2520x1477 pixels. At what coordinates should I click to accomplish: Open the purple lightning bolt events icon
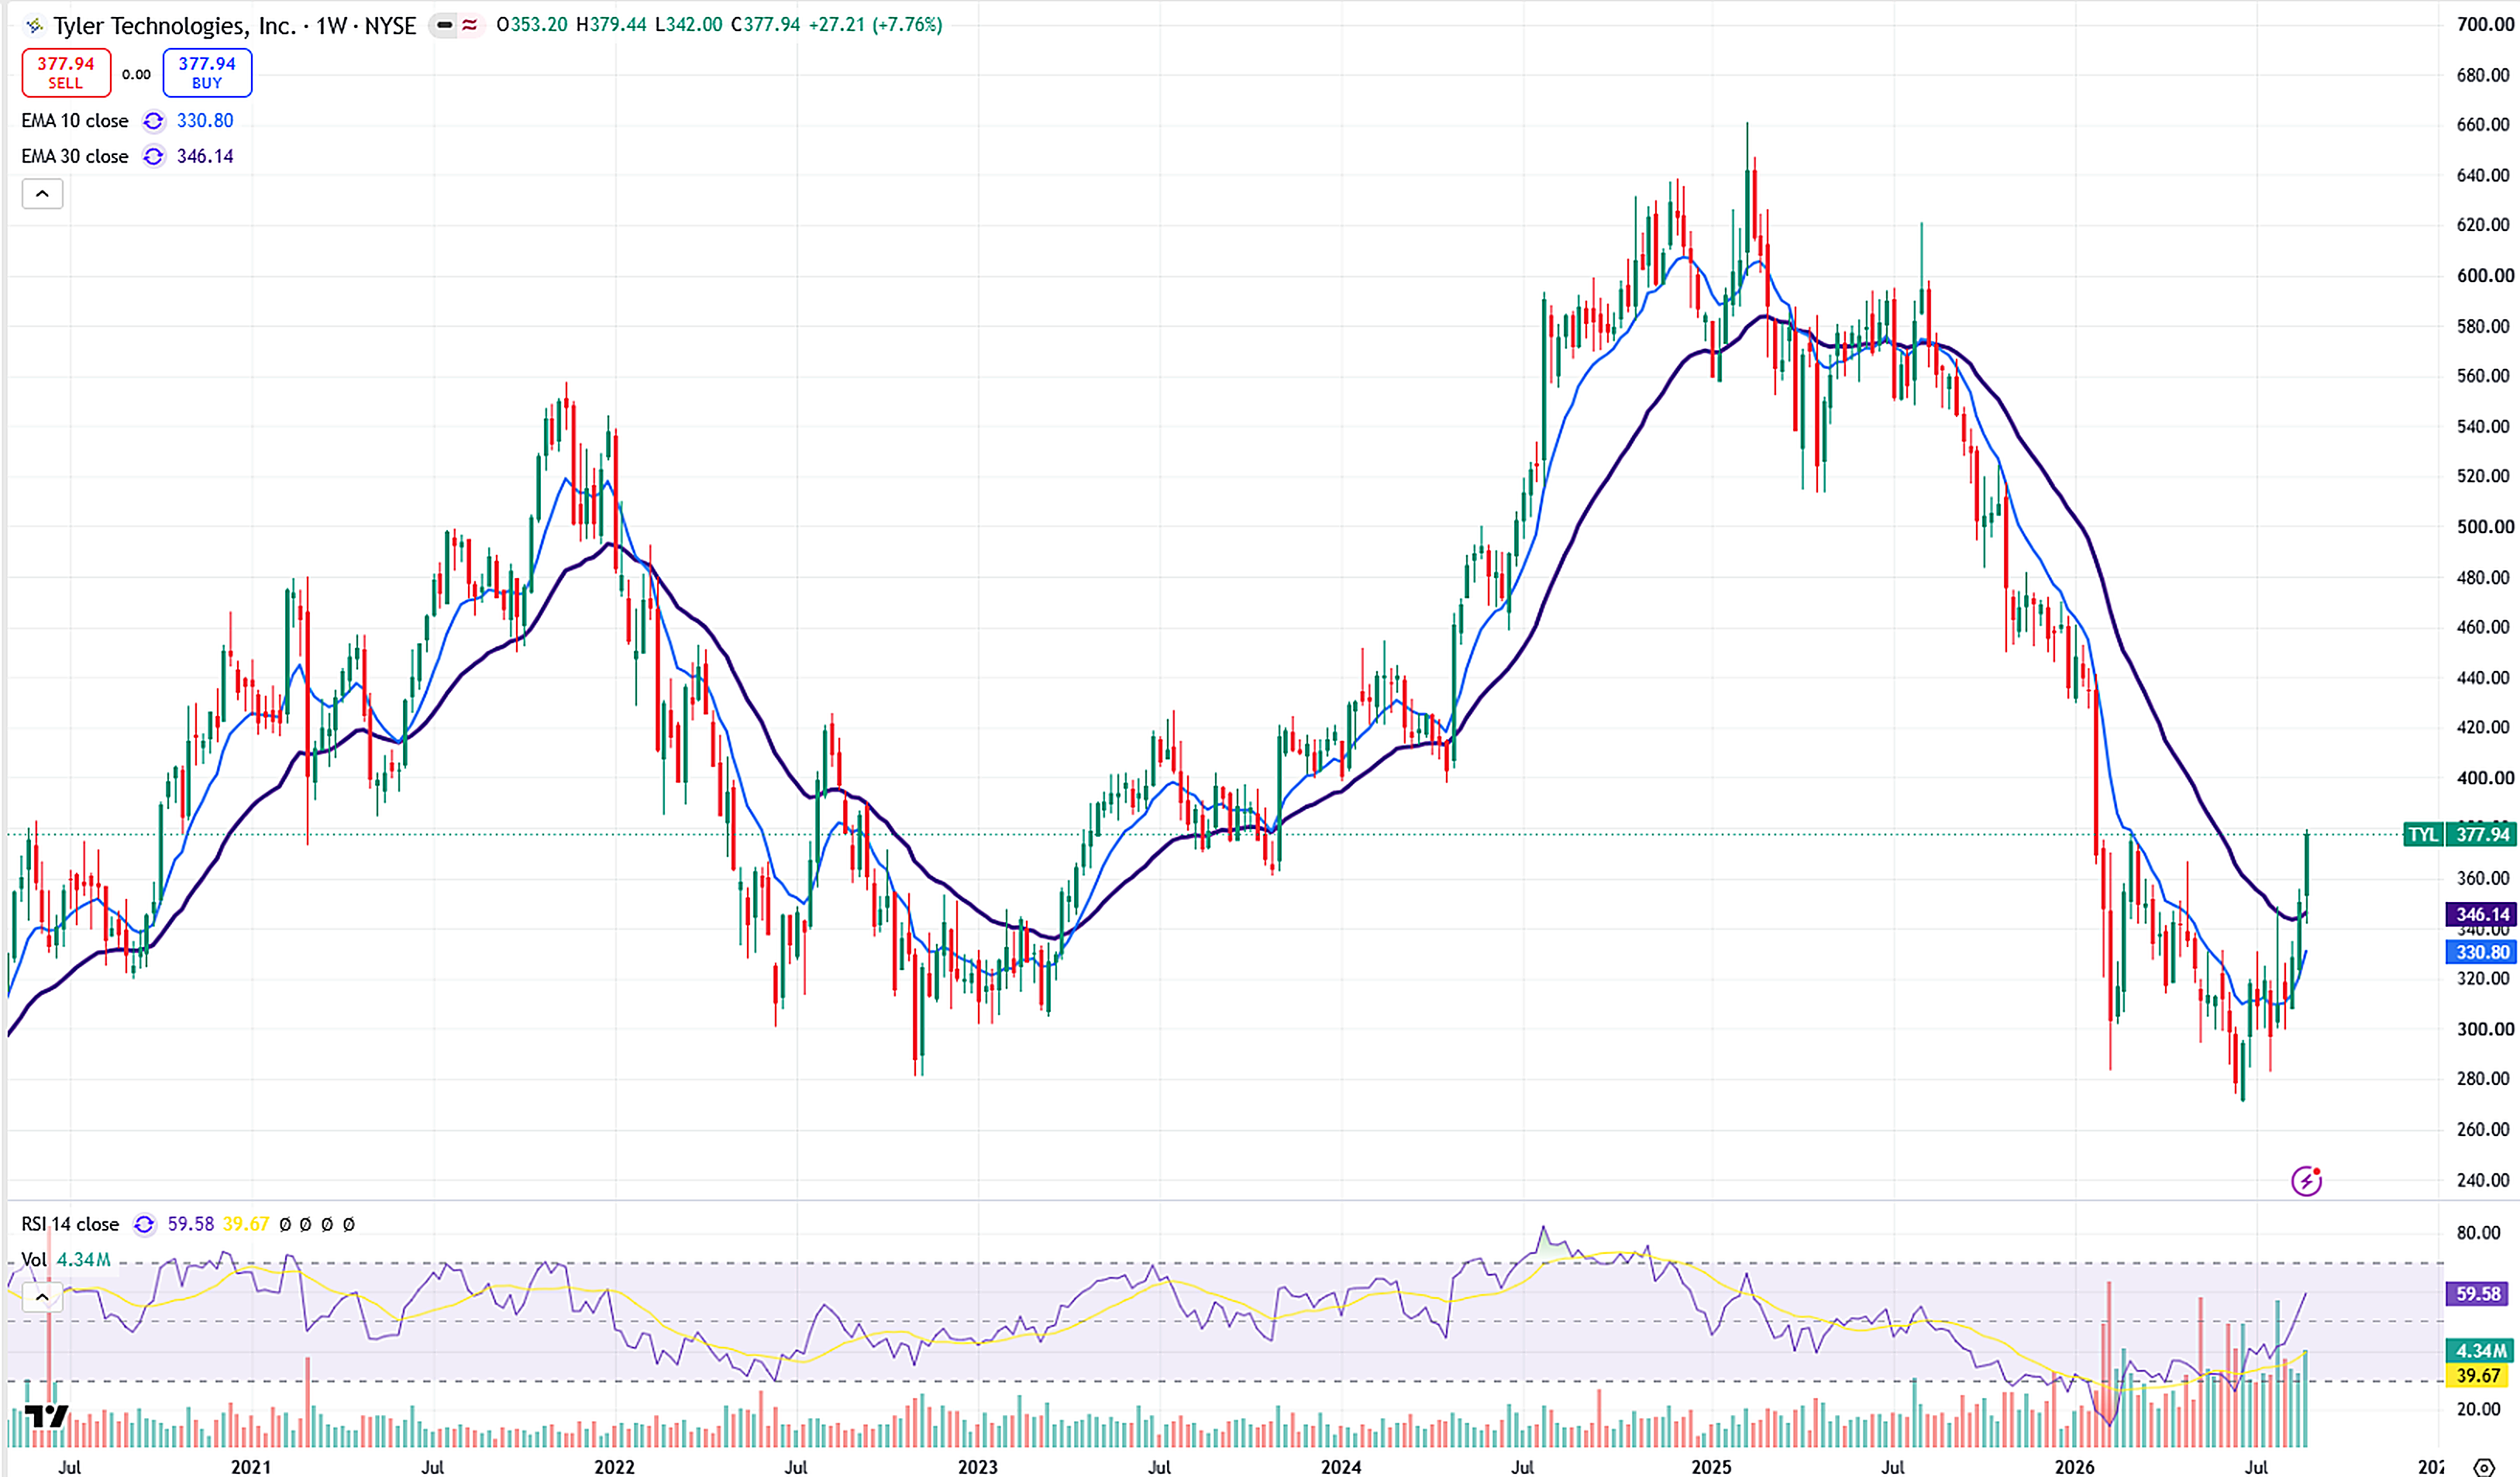click(x=2306, y=1181)
